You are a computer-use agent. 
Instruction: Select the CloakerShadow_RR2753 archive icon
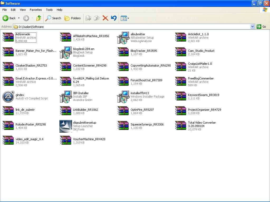click(8, 67)
